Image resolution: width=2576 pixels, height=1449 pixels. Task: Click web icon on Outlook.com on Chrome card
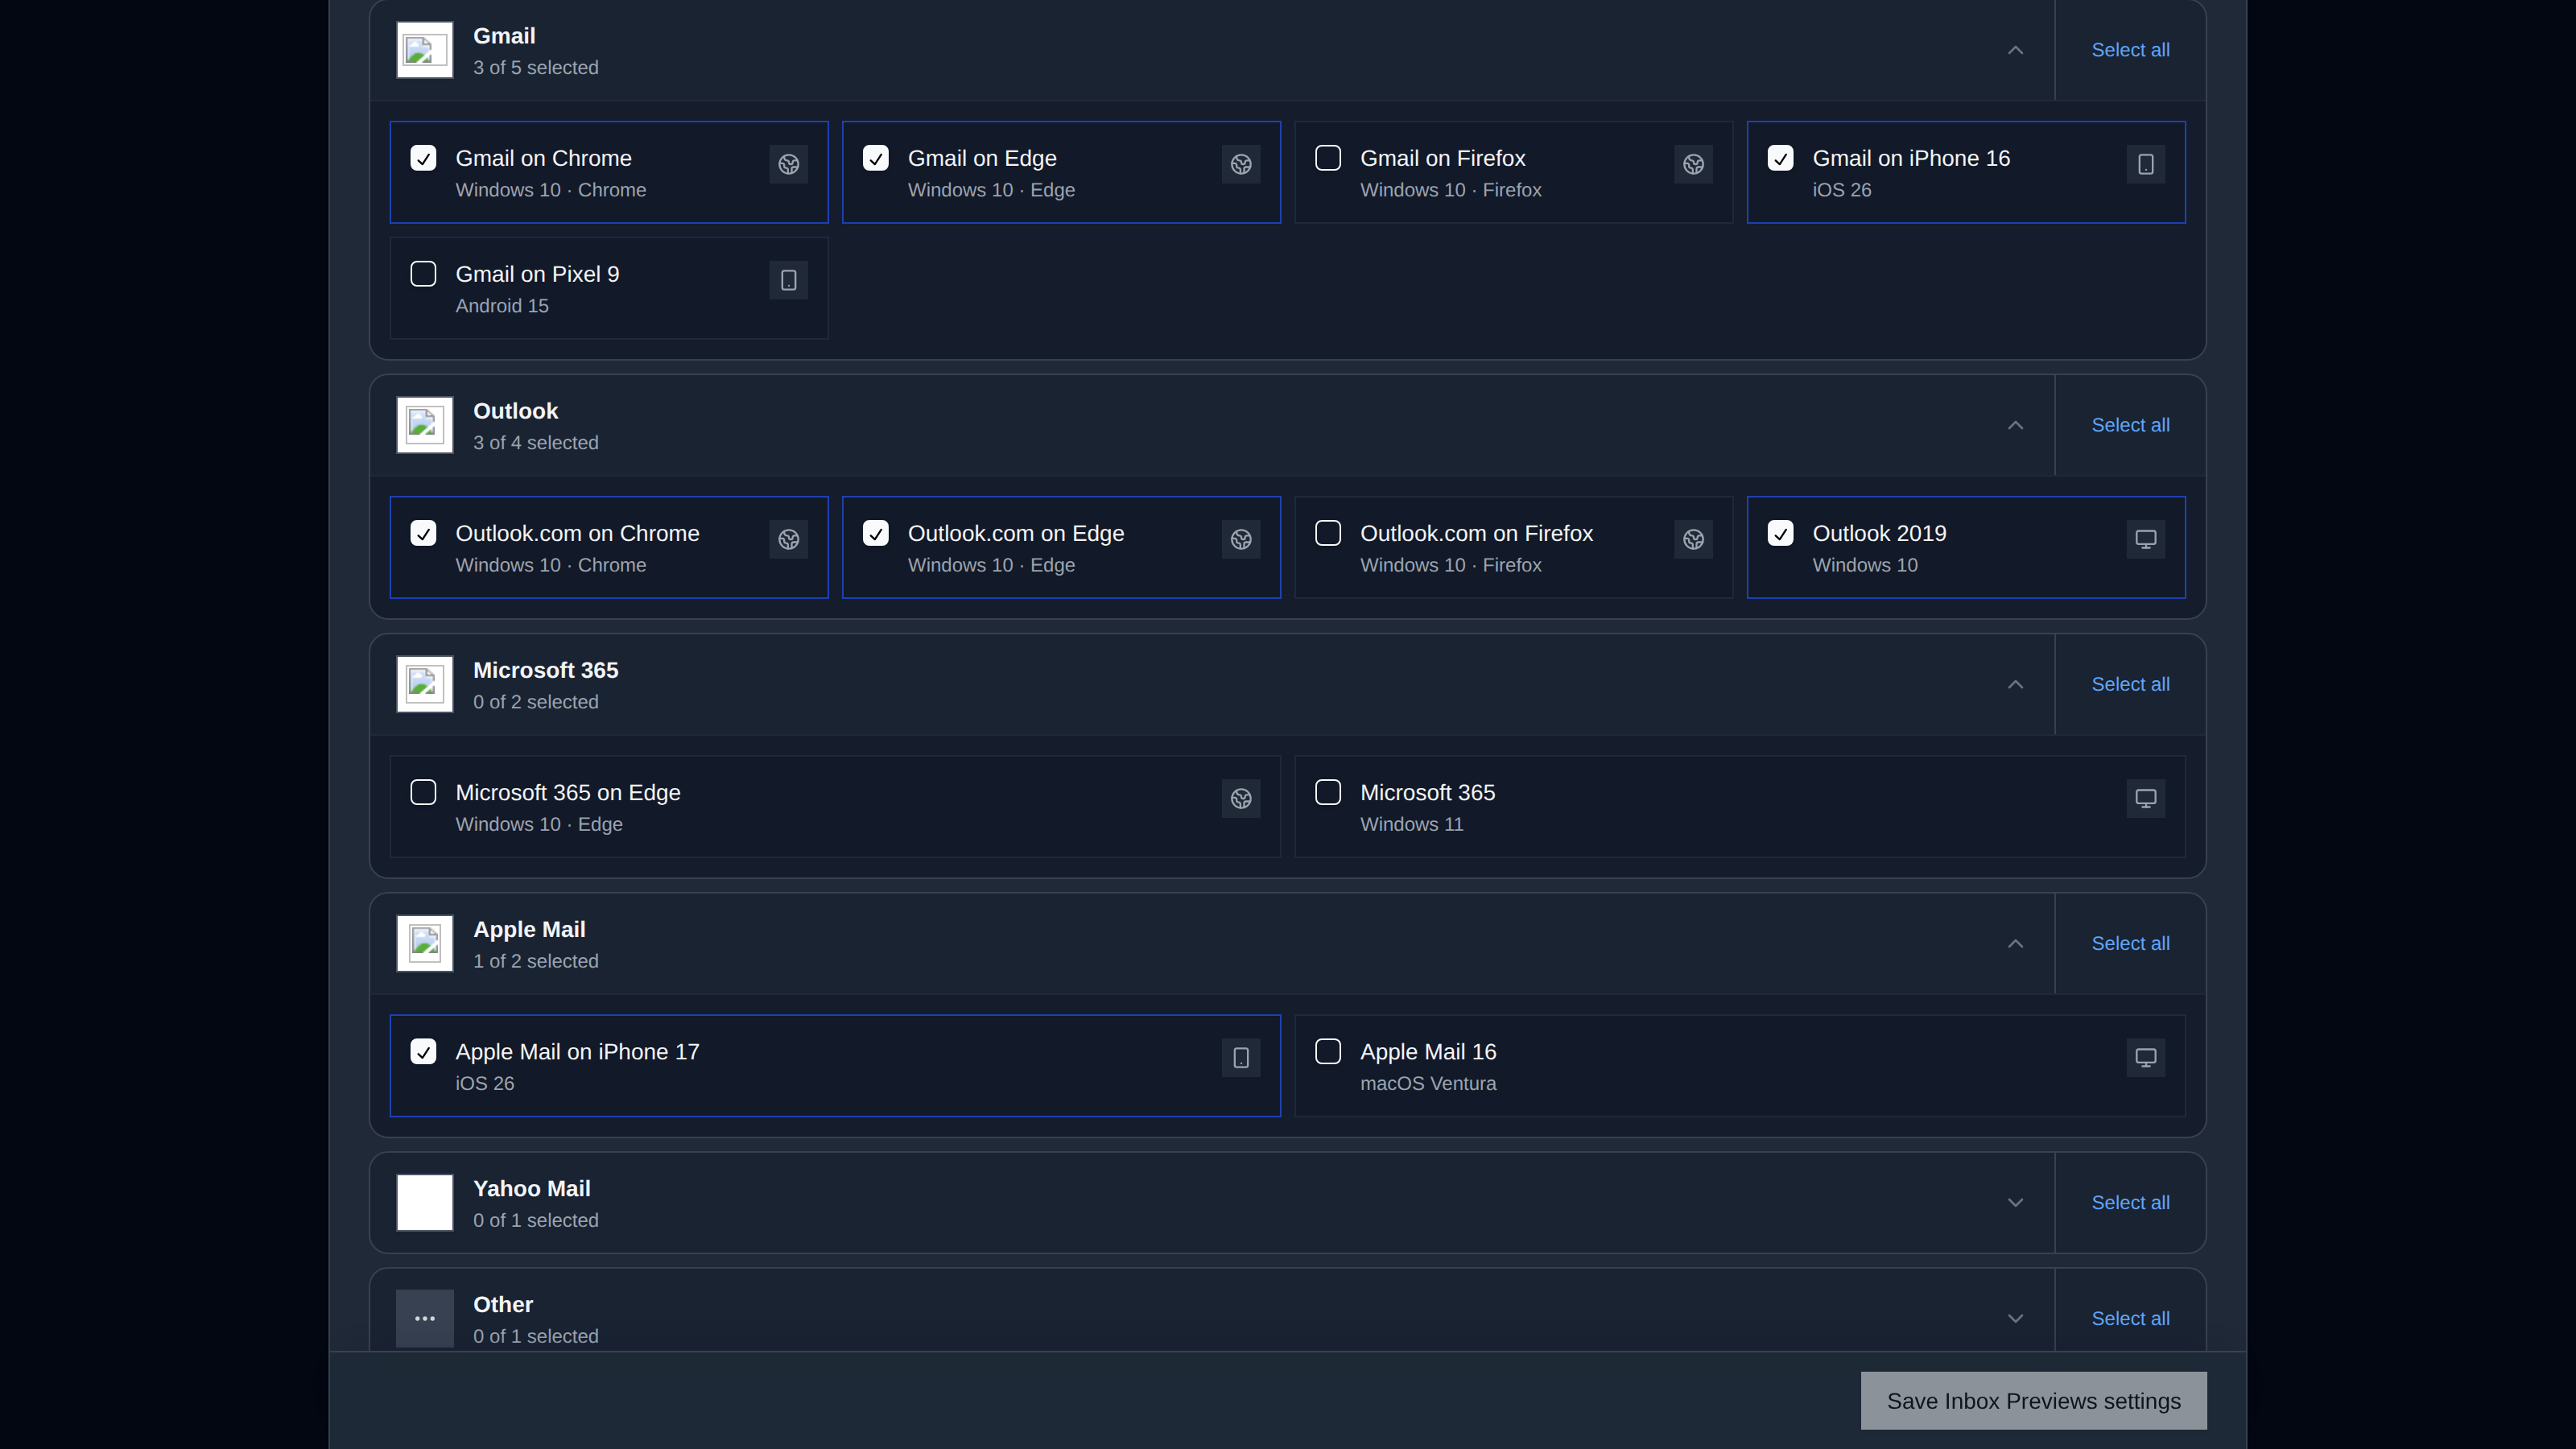click(x=788, y=539)
